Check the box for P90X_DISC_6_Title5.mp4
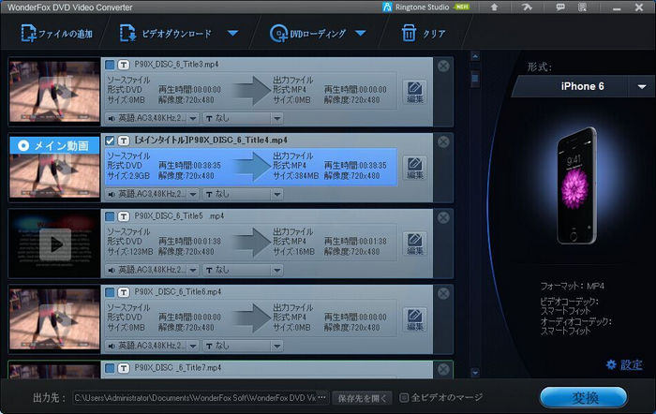This screenshot has height=414, width=656. (x=110, y=216)
